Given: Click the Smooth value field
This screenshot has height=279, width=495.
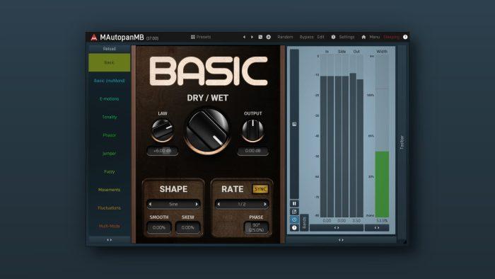Looking at the screenshot, I should coord(159,227).
